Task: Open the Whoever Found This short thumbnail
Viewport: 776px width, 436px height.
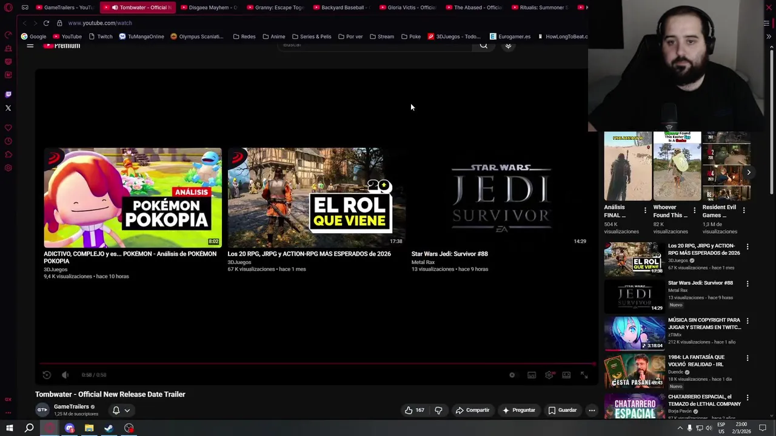Action: point(677,166)
